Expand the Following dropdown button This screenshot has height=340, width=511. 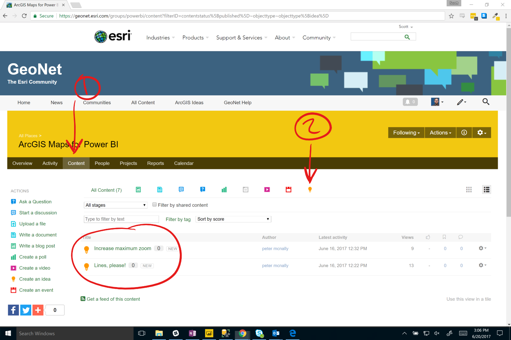(406, 133)
